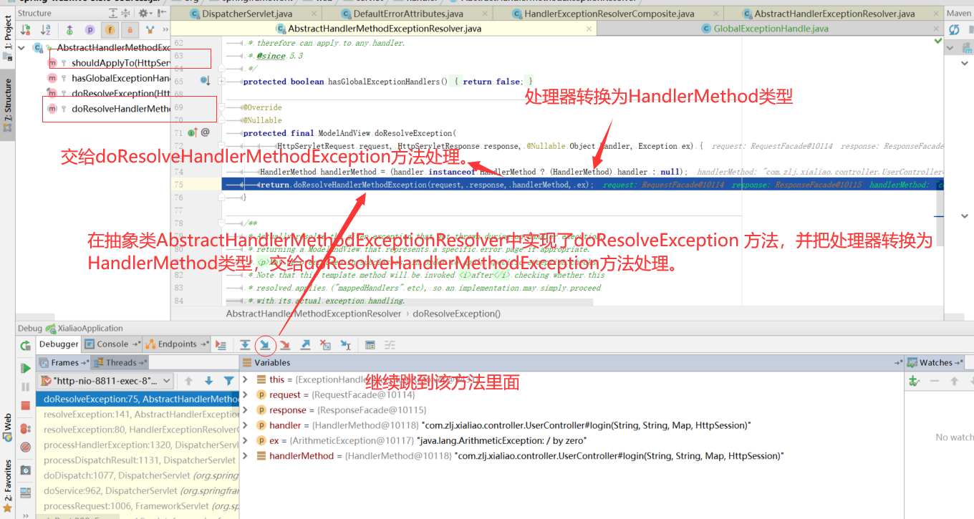Screen dimensions: 974x519
Task: Select shouldApplyTo method in Structure
Action: (108, 63)
